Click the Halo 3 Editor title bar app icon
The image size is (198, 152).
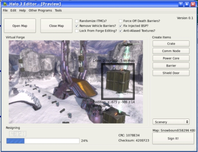click(5, 4)
